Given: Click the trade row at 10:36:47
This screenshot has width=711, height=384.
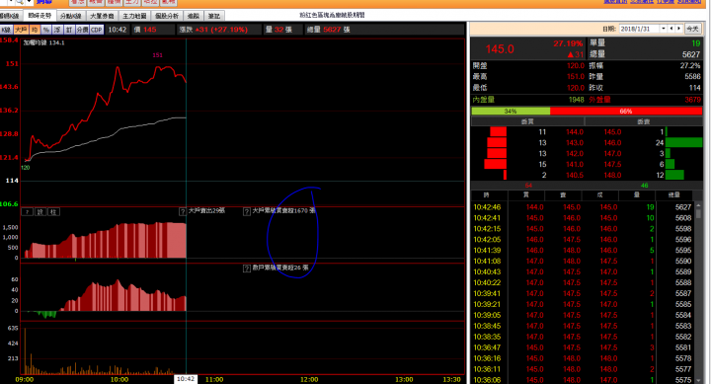Looking at the screenshot, I should 583,347.
